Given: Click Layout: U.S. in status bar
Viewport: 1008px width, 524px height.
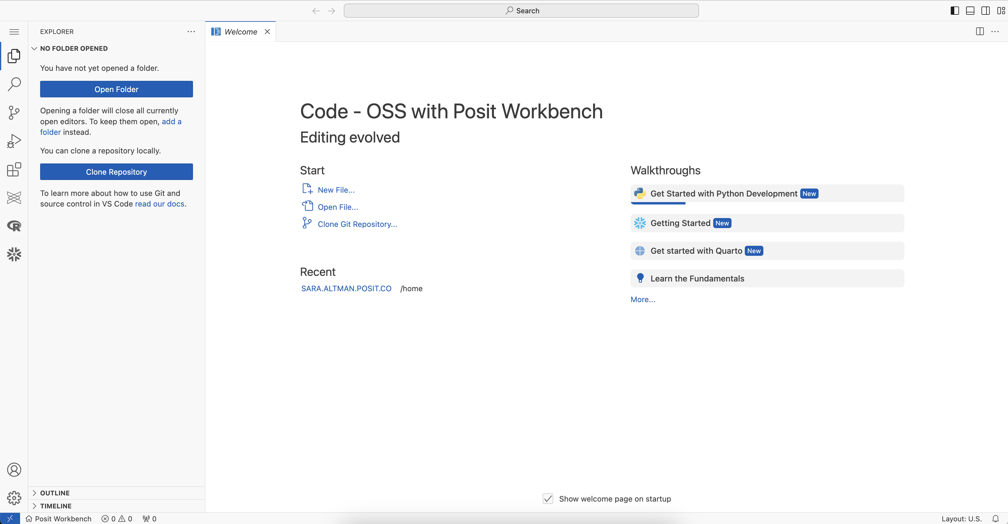Looking at the screenshot, I should point(961,518).
